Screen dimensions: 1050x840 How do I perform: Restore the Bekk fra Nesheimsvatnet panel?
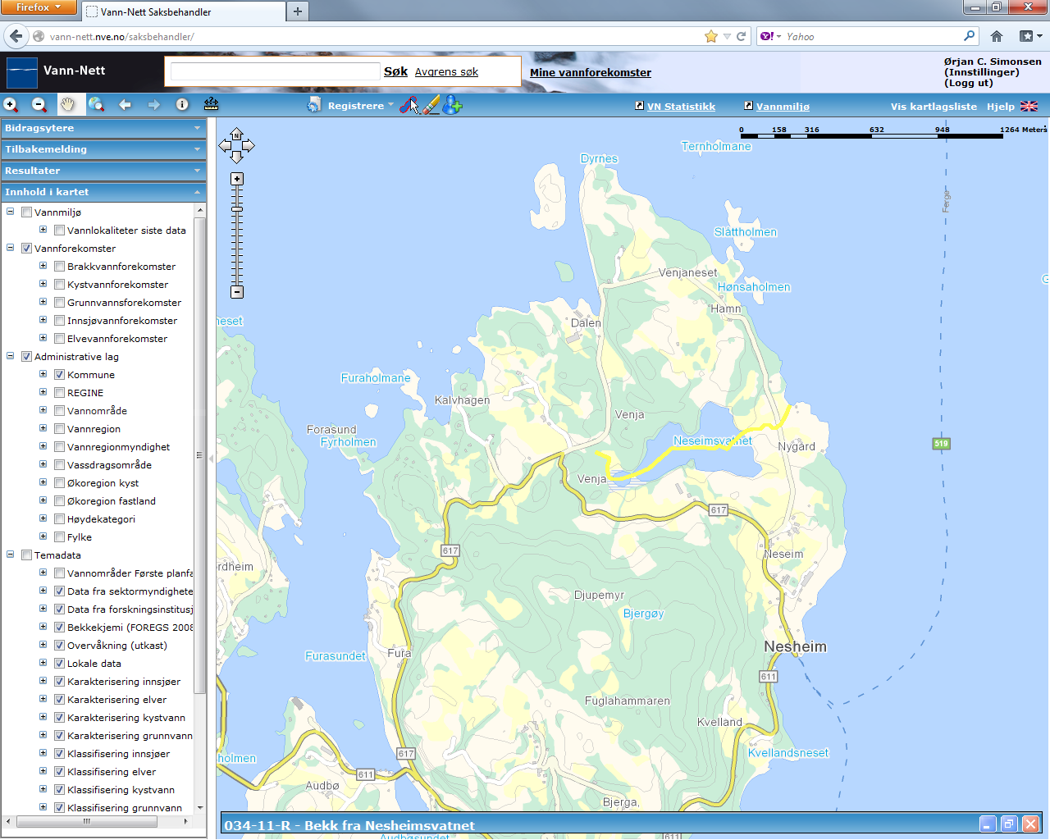[x=1009, y=824]
